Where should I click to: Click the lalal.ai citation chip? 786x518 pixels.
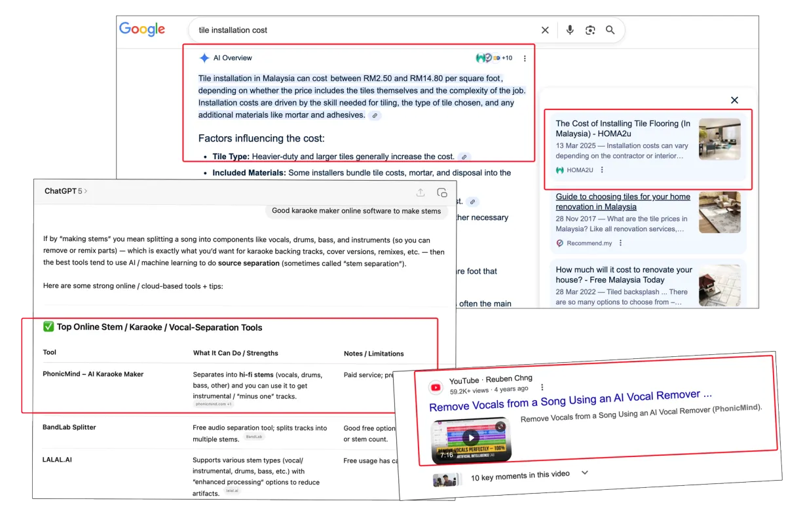click(232, 490)
